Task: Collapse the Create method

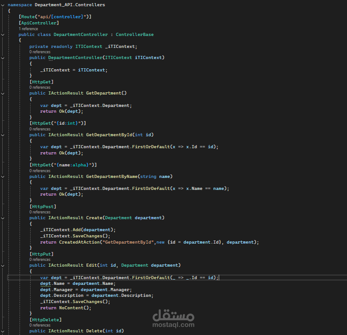Action: click(x=3, y=218)
